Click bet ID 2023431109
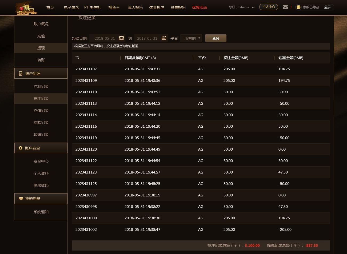This screenshot has width=347, height=254. [x=86, y=80]
